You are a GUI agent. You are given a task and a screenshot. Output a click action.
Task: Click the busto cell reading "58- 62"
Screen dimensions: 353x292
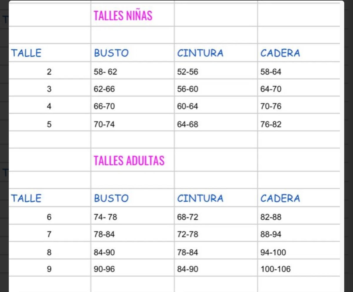[105, 72]
